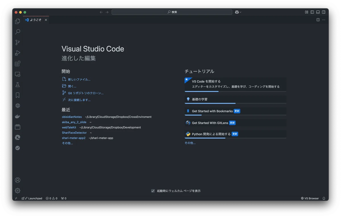
Task: Click the Visual Studio Code heading
Action: [x=93, y=49]
